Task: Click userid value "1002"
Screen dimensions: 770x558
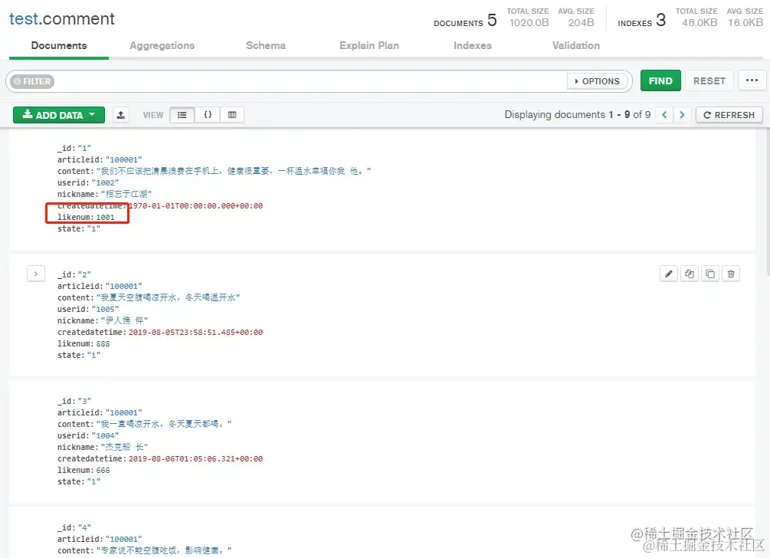Action: coord(105,182)
